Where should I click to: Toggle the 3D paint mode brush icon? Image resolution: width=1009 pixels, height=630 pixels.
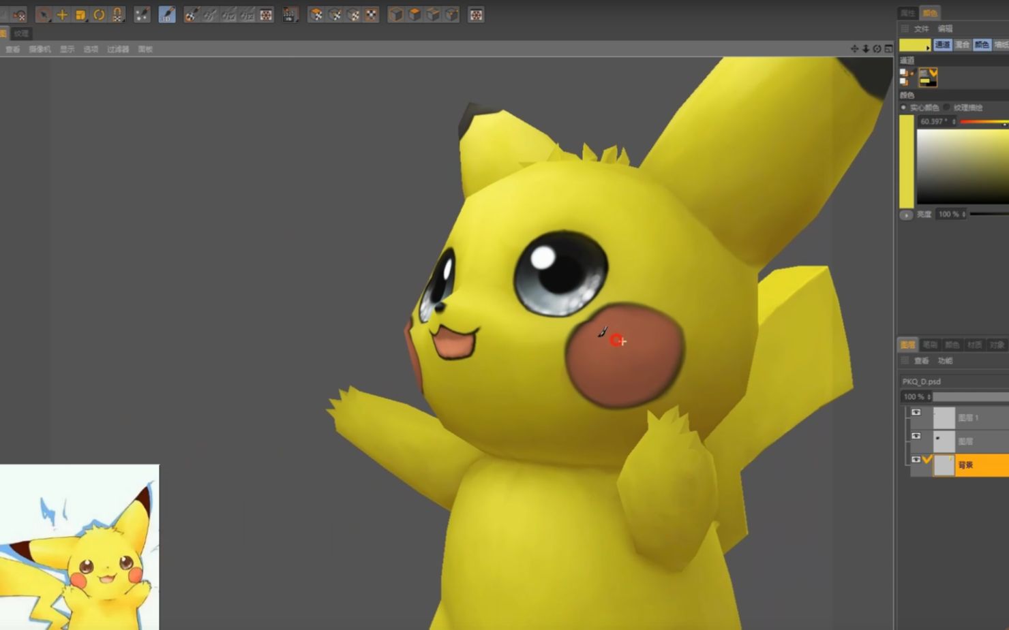(x=167, y=14)
